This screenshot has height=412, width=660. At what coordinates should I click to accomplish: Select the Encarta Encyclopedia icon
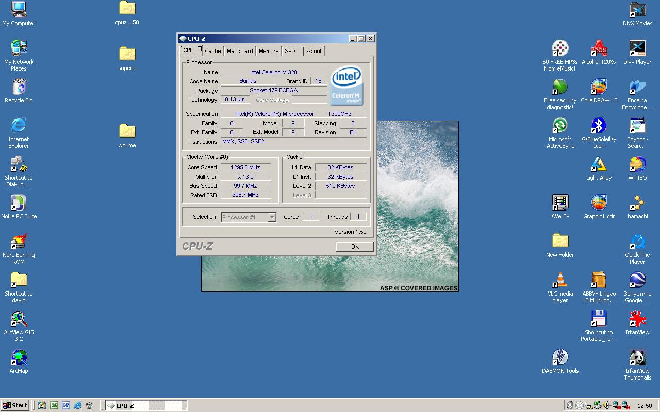coord(637,94)
